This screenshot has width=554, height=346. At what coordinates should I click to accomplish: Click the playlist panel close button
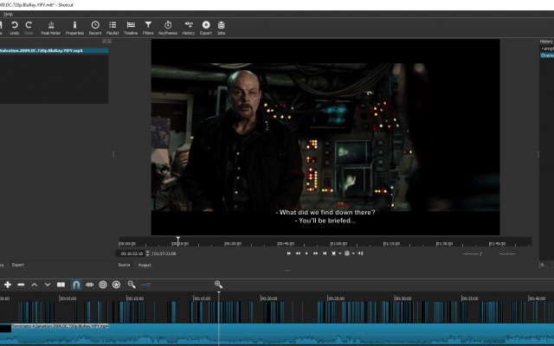point(110,42)
